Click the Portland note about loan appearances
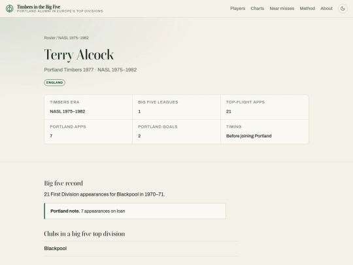353x265 pixels. point(135,211)
